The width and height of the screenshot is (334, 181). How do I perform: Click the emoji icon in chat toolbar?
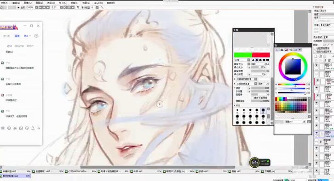pos(9,128)
